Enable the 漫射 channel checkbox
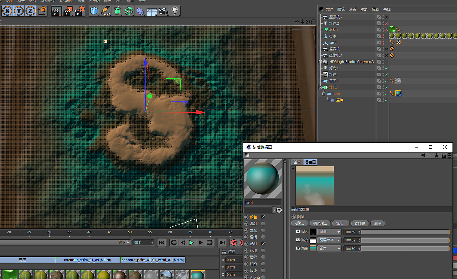 coord(263,224)
